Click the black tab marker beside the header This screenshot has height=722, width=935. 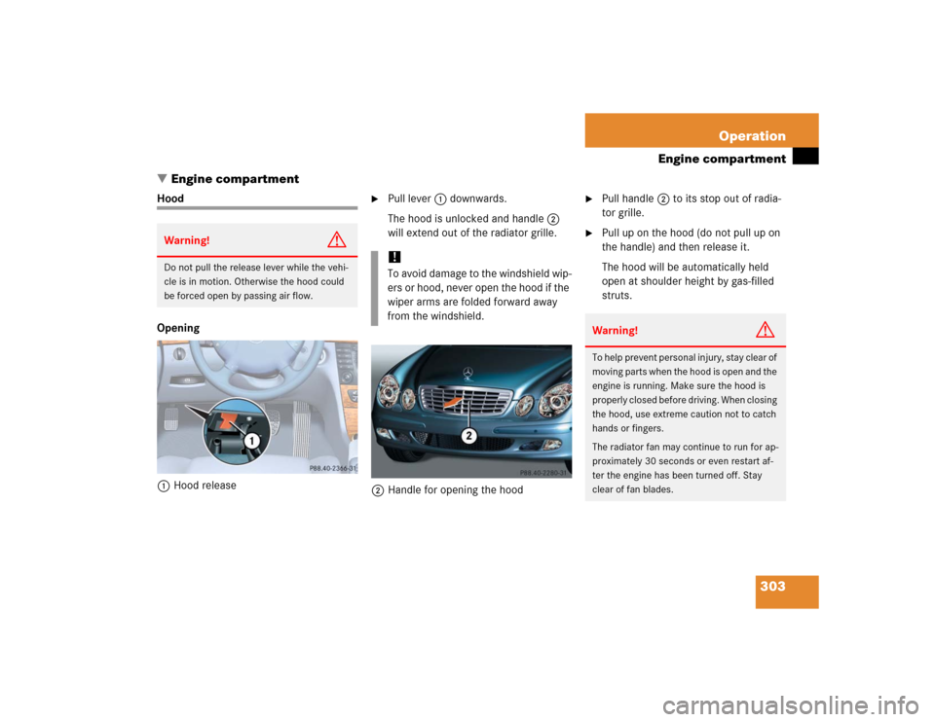(x=805, y=156)
